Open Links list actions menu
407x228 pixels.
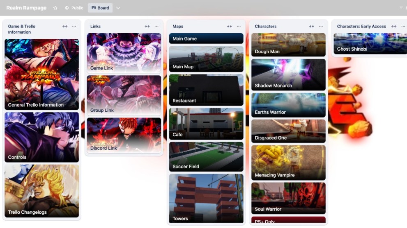pos(156,27)
